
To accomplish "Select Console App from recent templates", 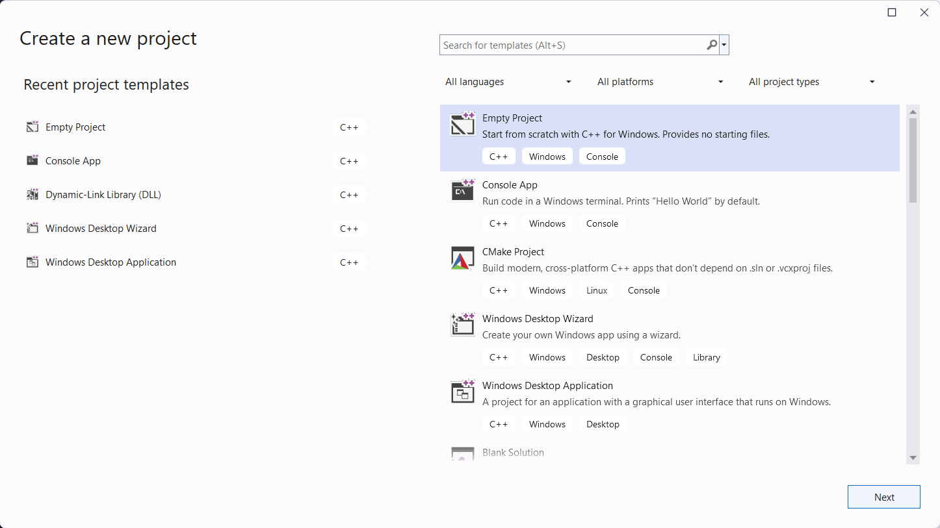I will click(73, 161).
